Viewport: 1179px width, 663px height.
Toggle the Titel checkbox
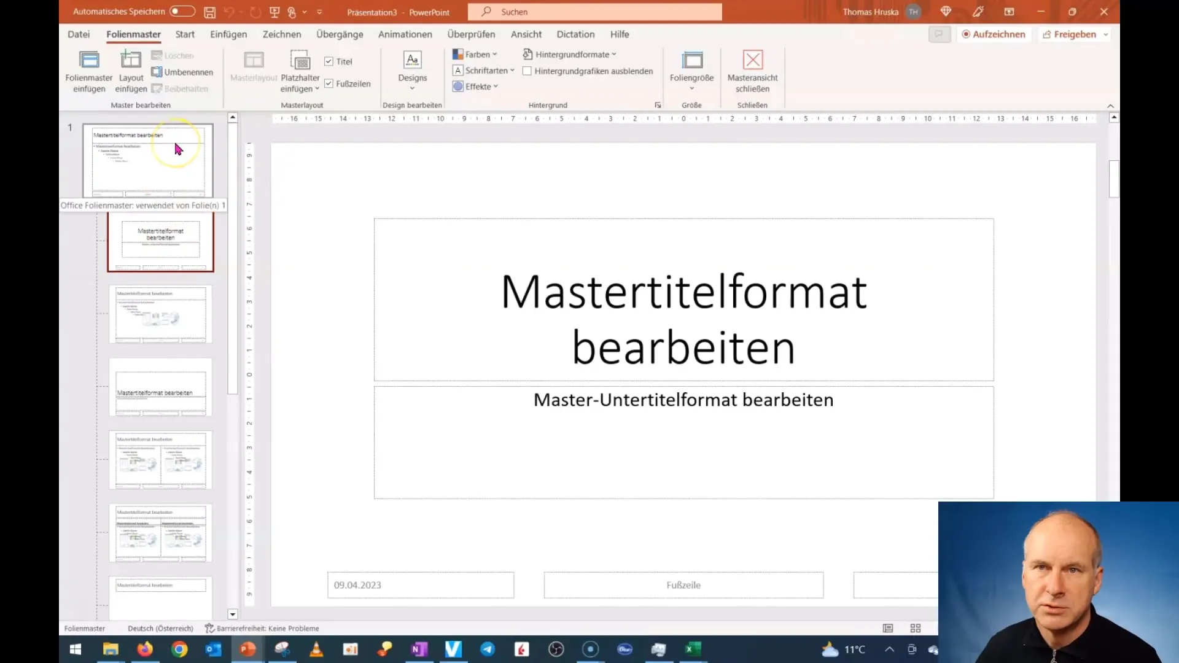pos(329,61)
